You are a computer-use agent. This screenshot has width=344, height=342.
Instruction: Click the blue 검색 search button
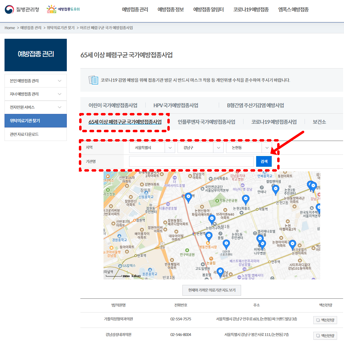point(264,161)
